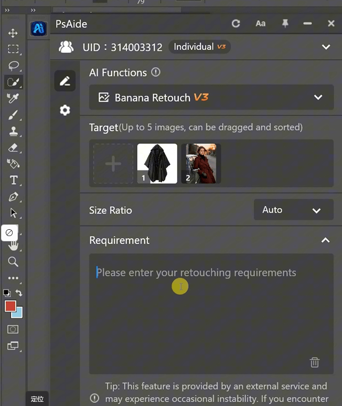Add a new target image
Image resolution: width=342 pixels, height=406 pixels.
tap(113, 164)
